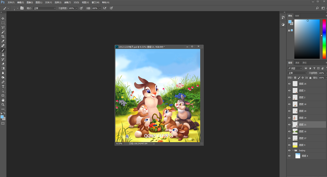Select the Magic Wand tool
Image resolution: width=327 pixels, height=177 pixels.
(x=3, y=32)
